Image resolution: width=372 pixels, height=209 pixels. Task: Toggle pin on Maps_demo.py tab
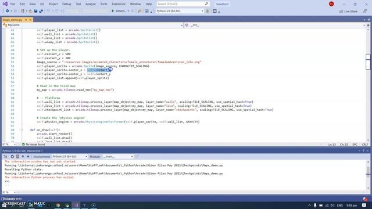(x=26, y=20)
